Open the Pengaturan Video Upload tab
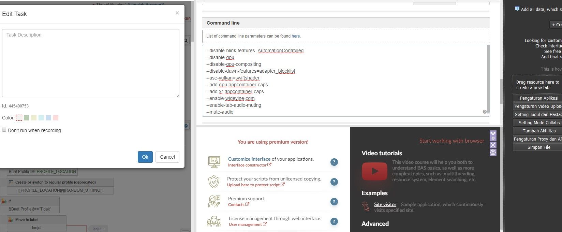The width and height of the screenshot is (562, 232). (x=537, y=106)
